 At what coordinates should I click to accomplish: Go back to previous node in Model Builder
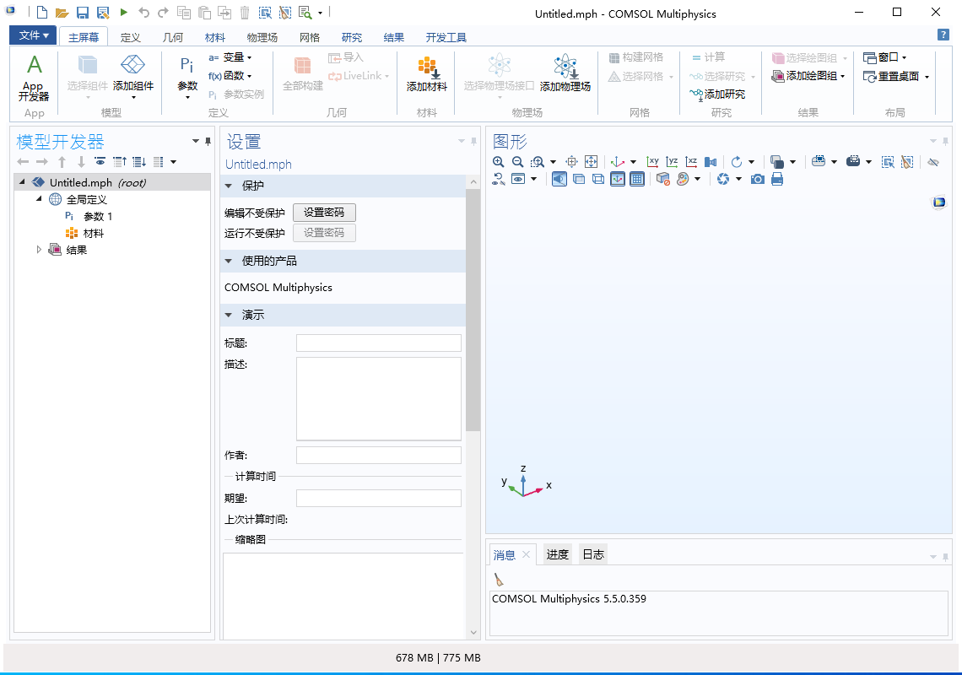(x=23, y=162)
